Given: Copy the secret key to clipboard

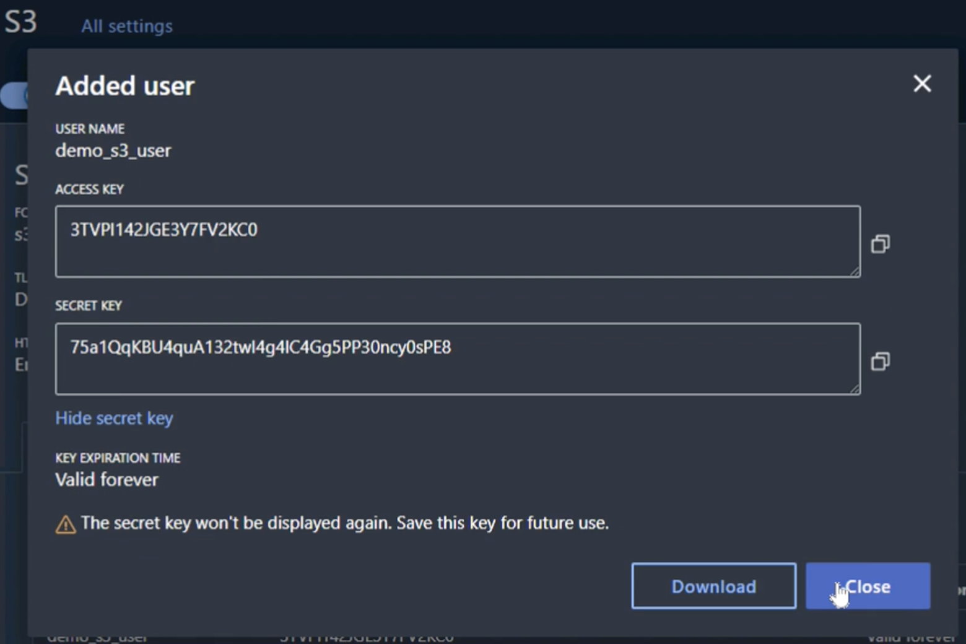Looking at the screenshot, I should pyautogui.click(x=880, y=361).
